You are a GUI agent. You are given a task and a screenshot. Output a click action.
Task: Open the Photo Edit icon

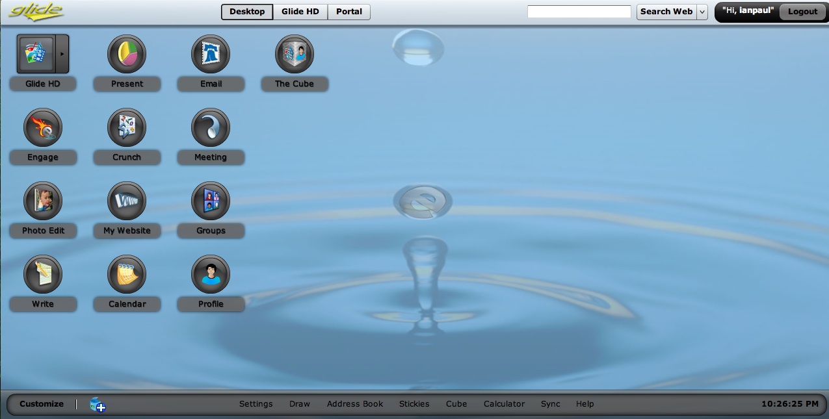[x=43, y=201]
